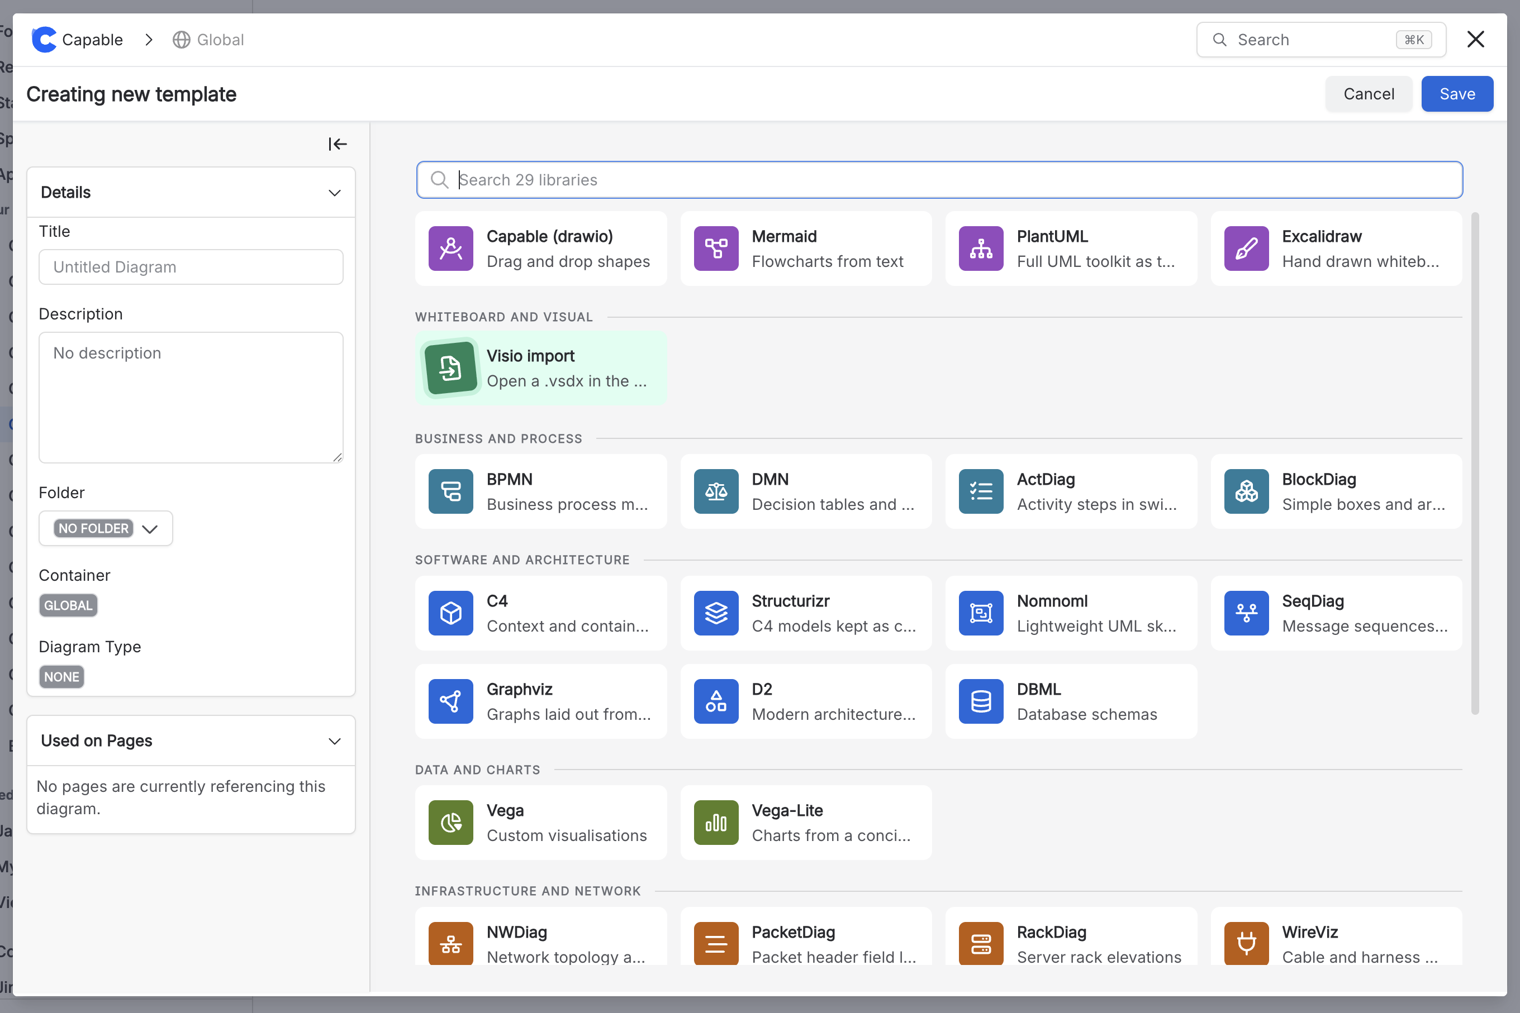Click the 'Custom visualisations' description
The width and height of the screenshot is (1520, 1013).
(566, 835)
